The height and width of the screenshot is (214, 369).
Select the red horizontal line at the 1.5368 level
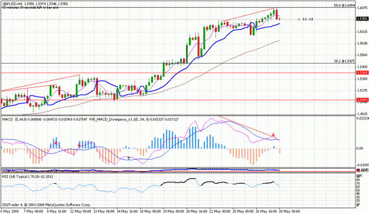pos(178,73)
